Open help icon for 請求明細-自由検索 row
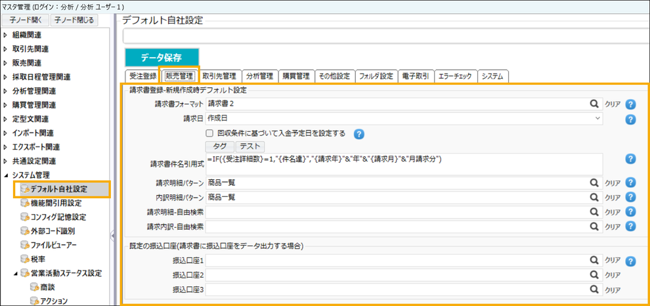The height and width of the screenshot is (306, 650). [630, 211]
